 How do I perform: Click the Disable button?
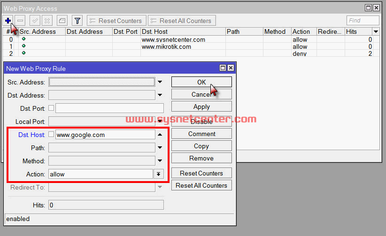coord(201,122)
